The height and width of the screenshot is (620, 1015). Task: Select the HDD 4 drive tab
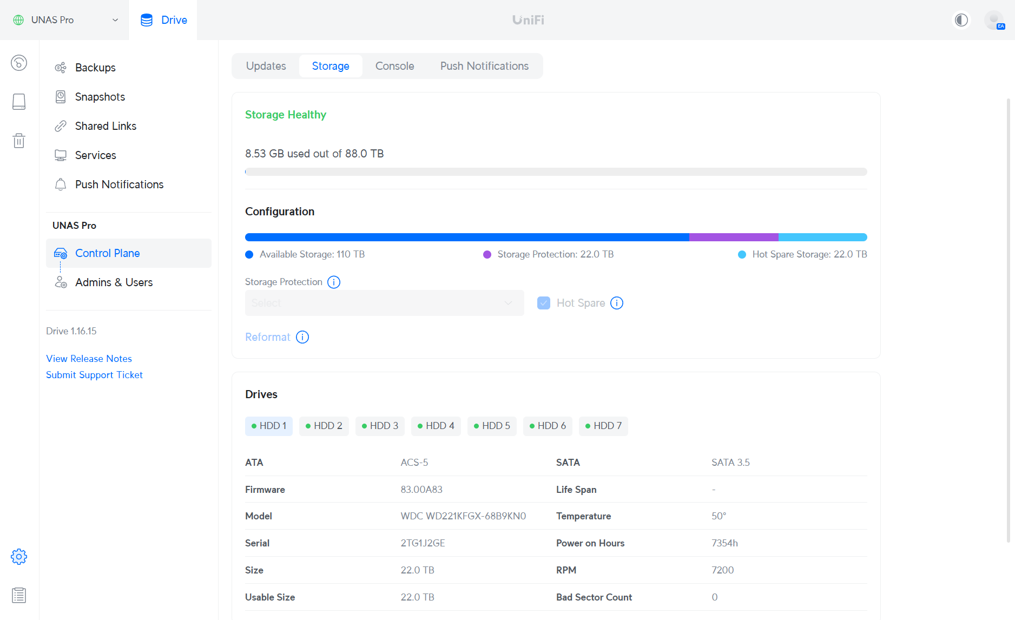[x=436, y=426]
